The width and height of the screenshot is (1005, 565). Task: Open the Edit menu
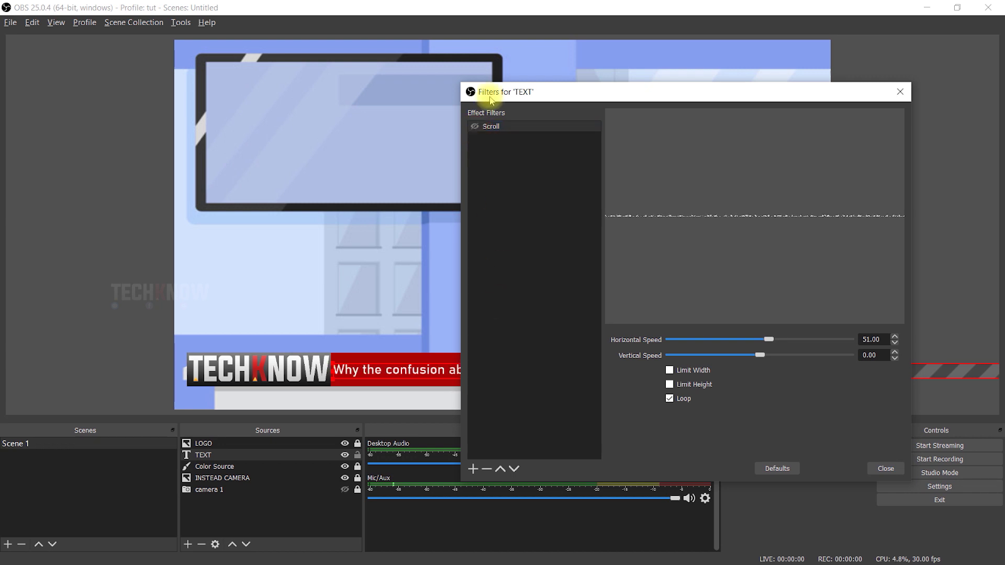(32, 23)
